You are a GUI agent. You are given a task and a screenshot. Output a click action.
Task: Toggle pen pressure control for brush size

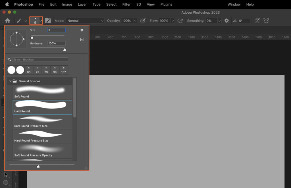coord(257,20)
